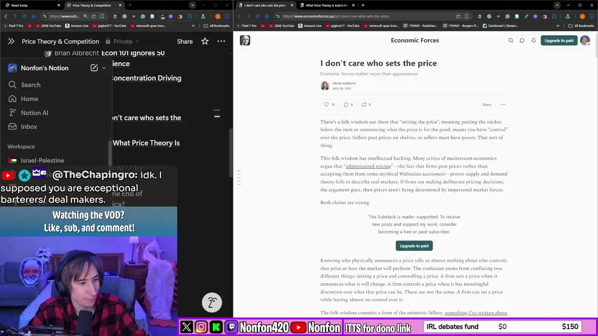Open the Brian Albrecht author link

(x=344, y=83)
